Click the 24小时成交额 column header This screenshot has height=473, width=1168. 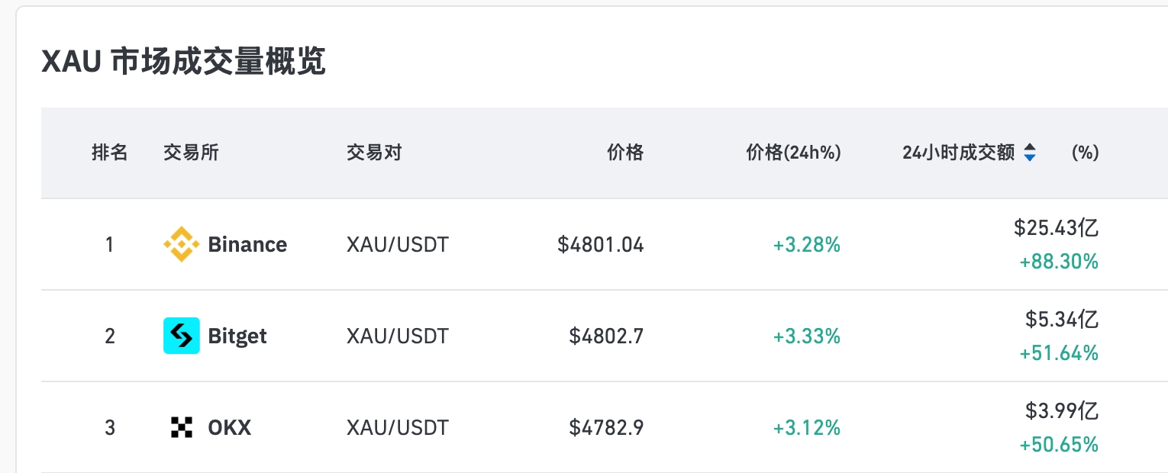pos(958,153)
